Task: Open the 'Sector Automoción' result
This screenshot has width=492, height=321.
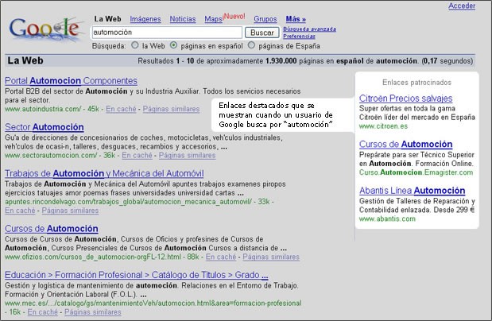Action: click(45, 127)
